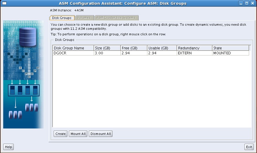Viewport: 257px width, 153px height.
Task: Click the Mount All button
Action: pos(78,134)
